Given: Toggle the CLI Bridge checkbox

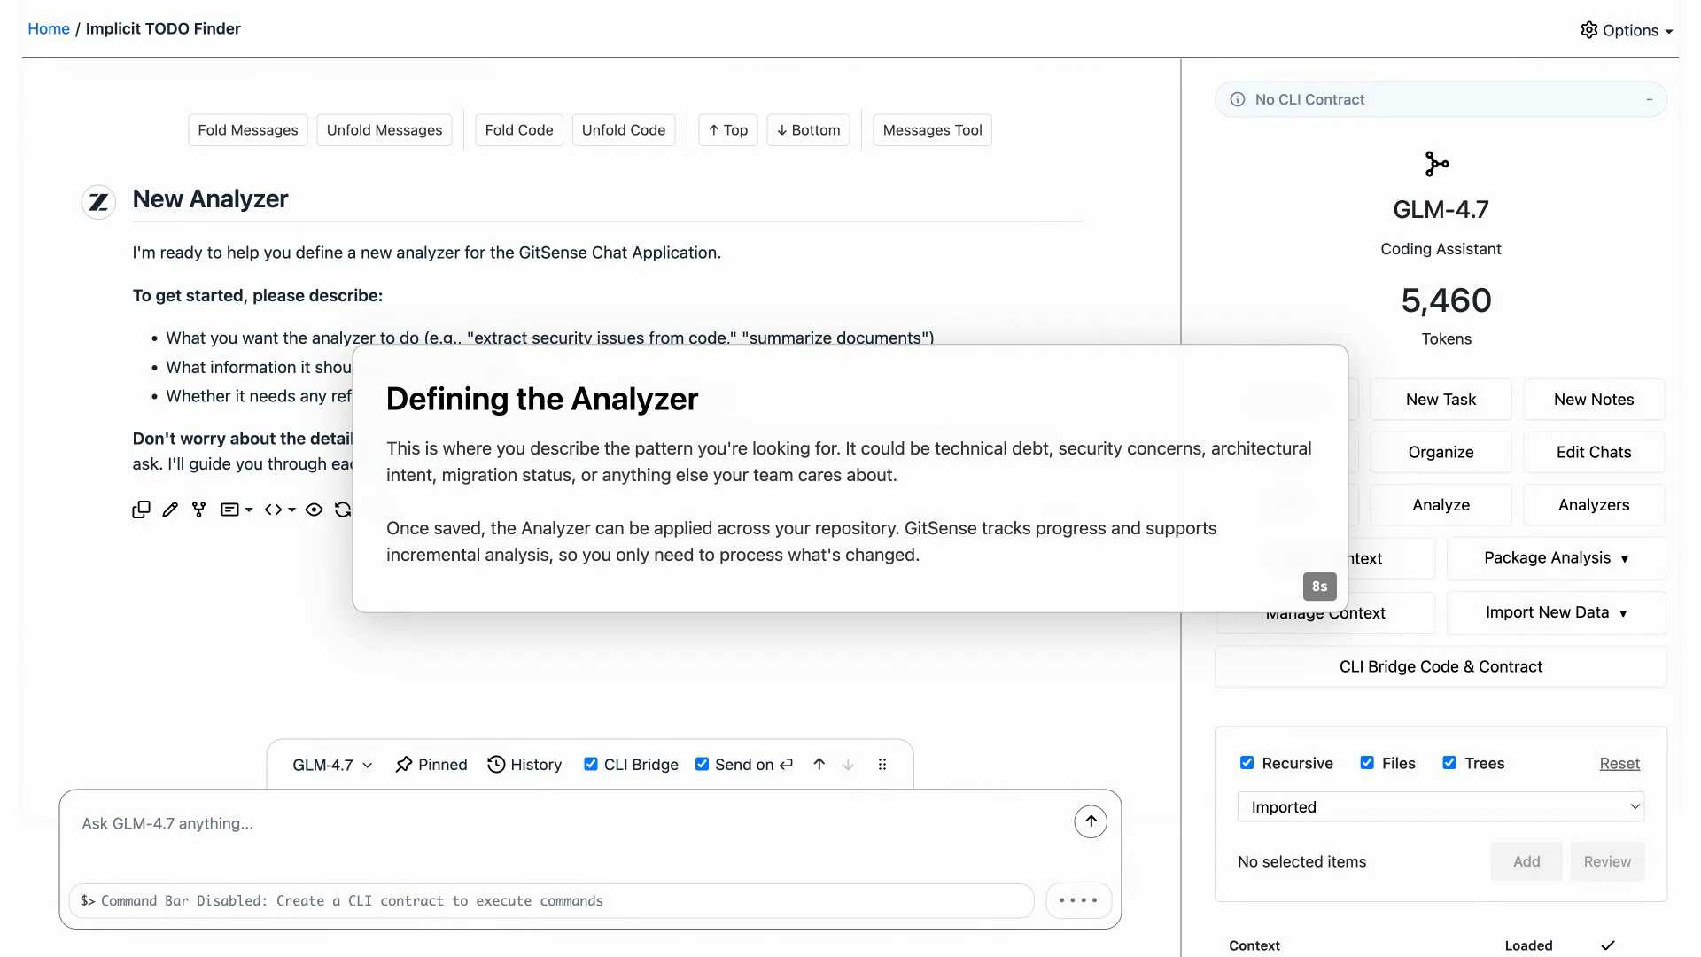Looking at the screenshot, I should 591,764.
